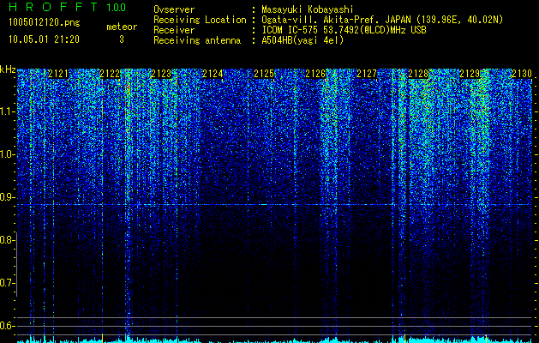The height and width of the screenshot is (343, 539).
Task: Click frequency axis label 1.0
Action: [x=7, y=154]
